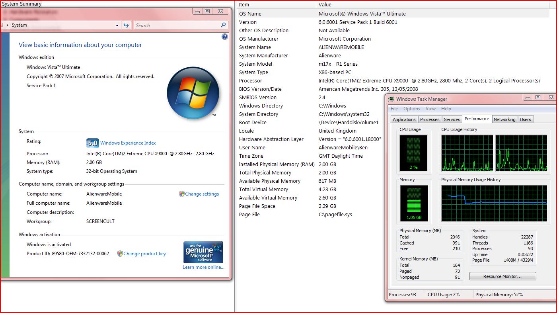The image size is (557, 313).
Task: Click the Physical Memory: 52% status bar entry
Action: (x=499, y=295)
